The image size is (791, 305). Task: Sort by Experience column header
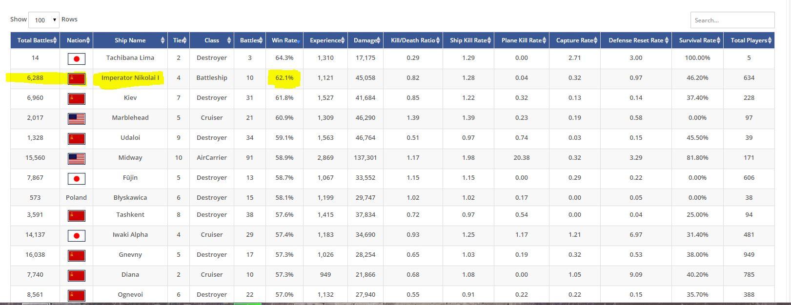pyautogui.click(x=325, y=40)
